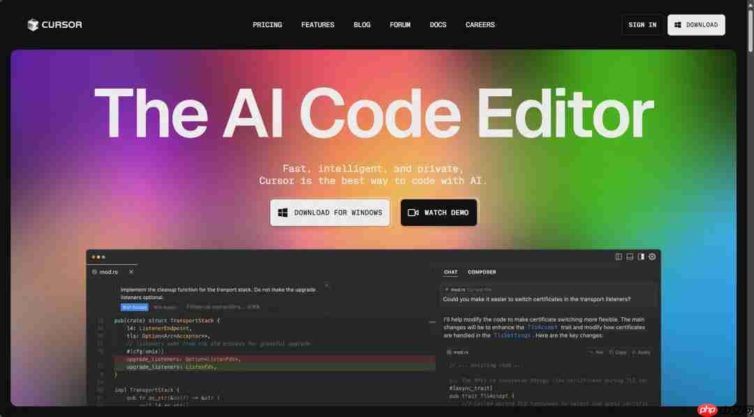Visit the Careers page link

coord(480,25)
